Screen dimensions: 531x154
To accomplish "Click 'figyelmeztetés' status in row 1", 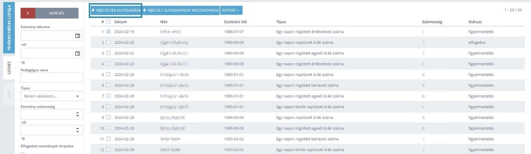I will [x=481, y=31].
